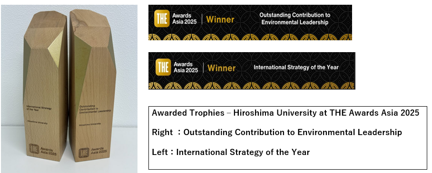Open the trophies photo thumbnail
The width and height of the screenshot is (432, 173).
tap(69, 89)
